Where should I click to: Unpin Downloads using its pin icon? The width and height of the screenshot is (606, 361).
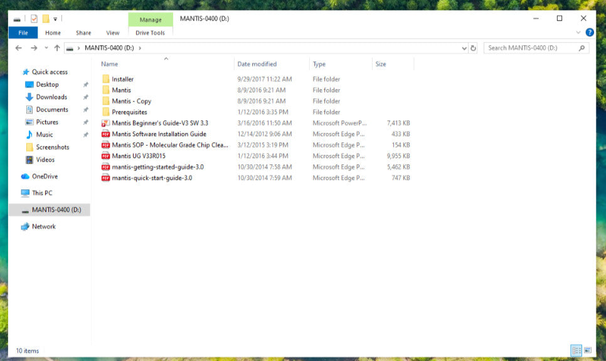coord(85,97)
